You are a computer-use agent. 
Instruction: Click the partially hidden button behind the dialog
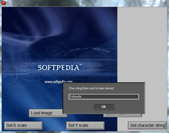(x=122, y=115)
